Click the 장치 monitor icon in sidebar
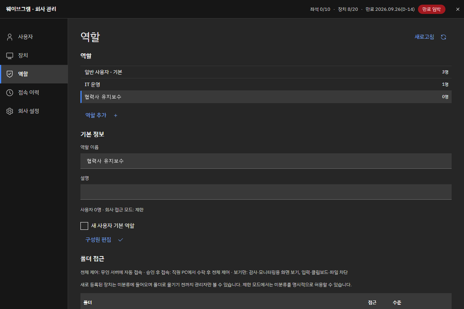Viewport: 464px width, 309px height. coord(10,56)
